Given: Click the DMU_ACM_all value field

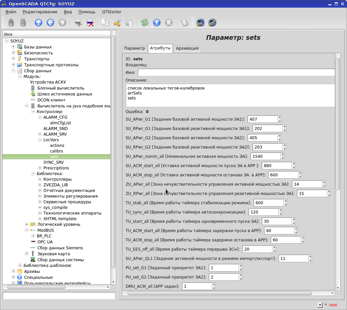Looking at the screenshot, I should (x=197, y=286).
